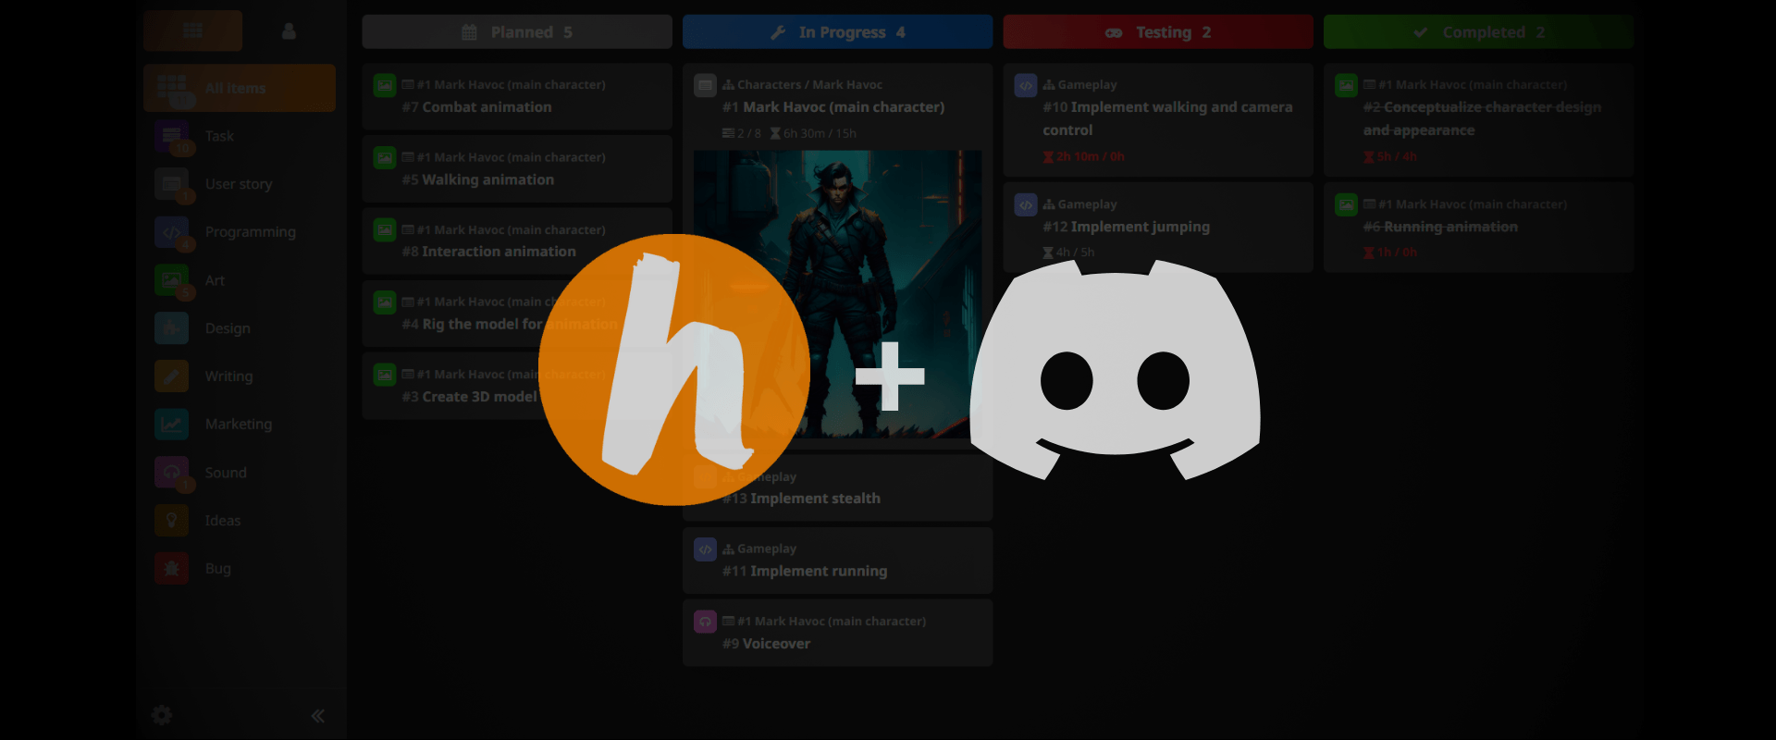Click the In Progress column header
Screen dimensions: 1776x740
[x=837, y=32]
